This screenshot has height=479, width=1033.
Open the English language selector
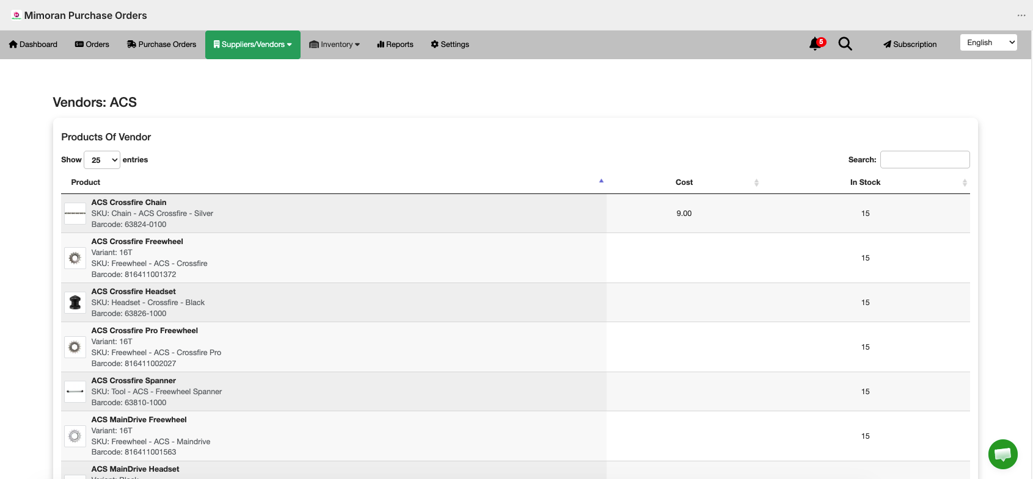988,43
